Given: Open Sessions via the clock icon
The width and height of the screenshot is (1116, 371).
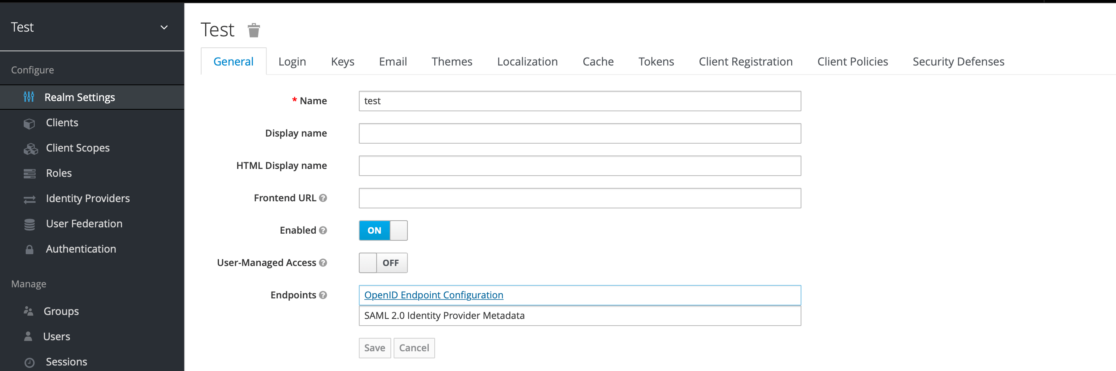Looking at the screenshot, I should (28, 362).
